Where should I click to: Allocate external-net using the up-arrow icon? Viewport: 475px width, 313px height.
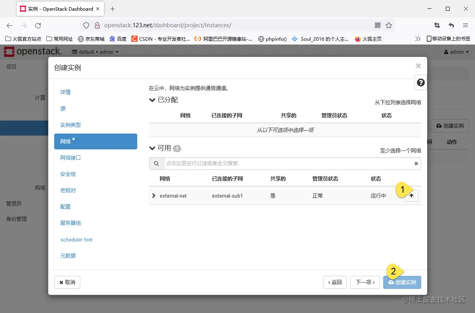[x=411, y=196]
